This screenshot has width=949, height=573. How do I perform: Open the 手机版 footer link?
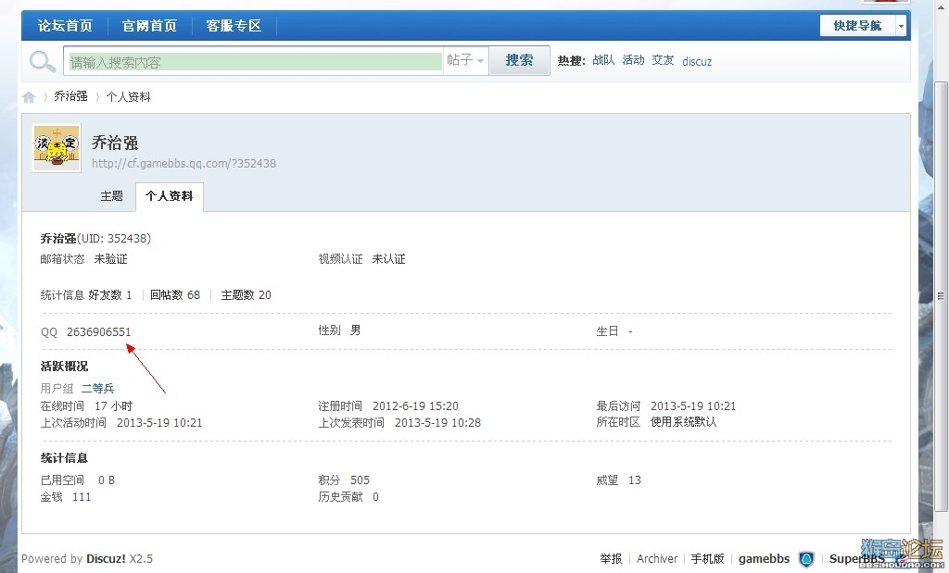(x=707, y=558)
